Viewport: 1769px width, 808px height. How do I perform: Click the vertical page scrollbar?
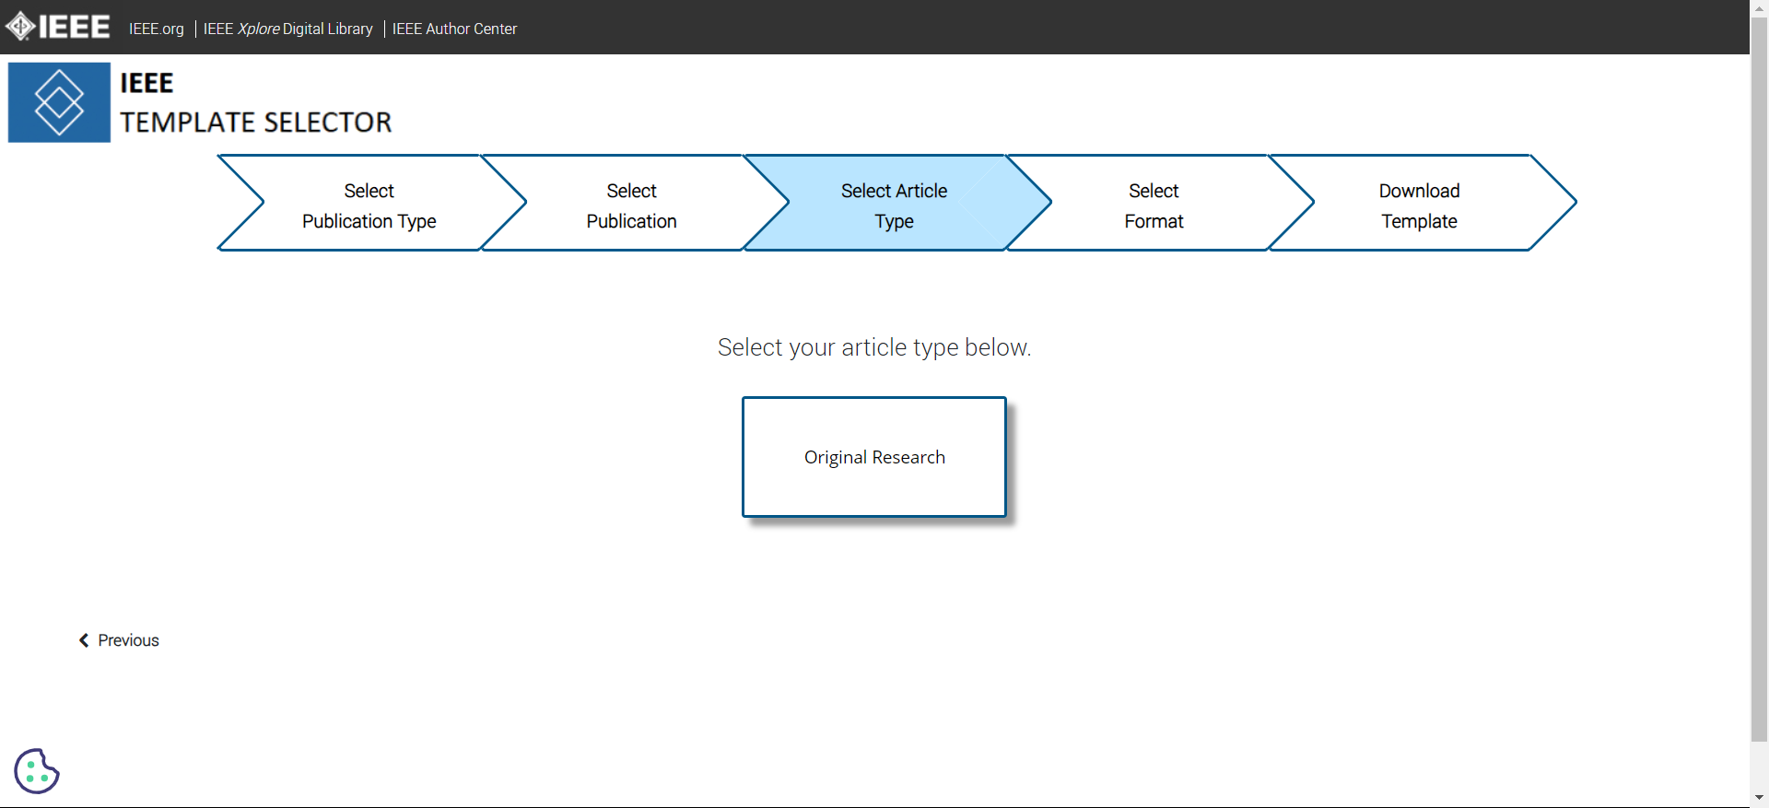tap(1759, 378)
